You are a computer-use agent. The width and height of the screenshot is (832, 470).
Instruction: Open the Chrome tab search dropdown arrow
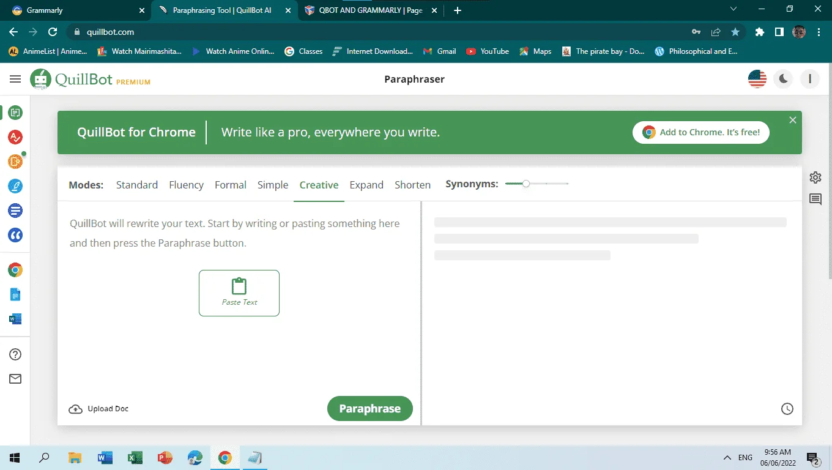pos(734,9)
